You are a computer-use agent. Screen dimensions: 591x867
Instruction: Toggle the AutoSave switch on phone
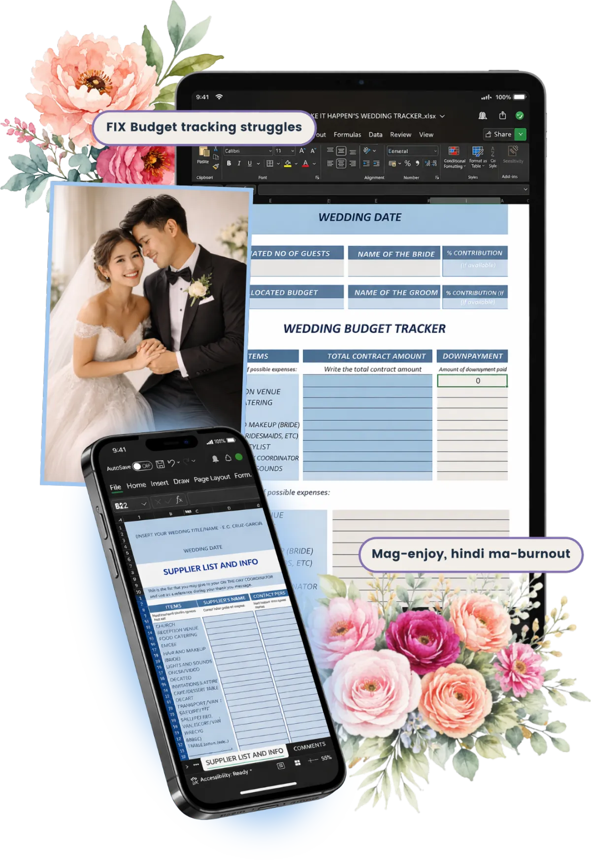coord(142,466)
